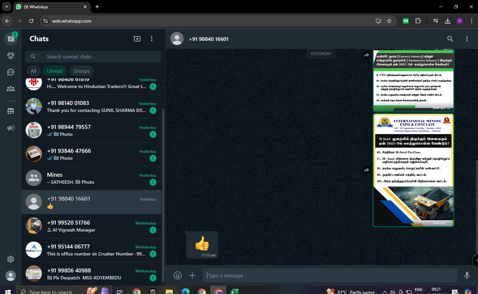Image resolution: width=478 pixels, height=294 pixels.
Task: Open the tab search dropdown arrow
Action: tap(7, 7)
